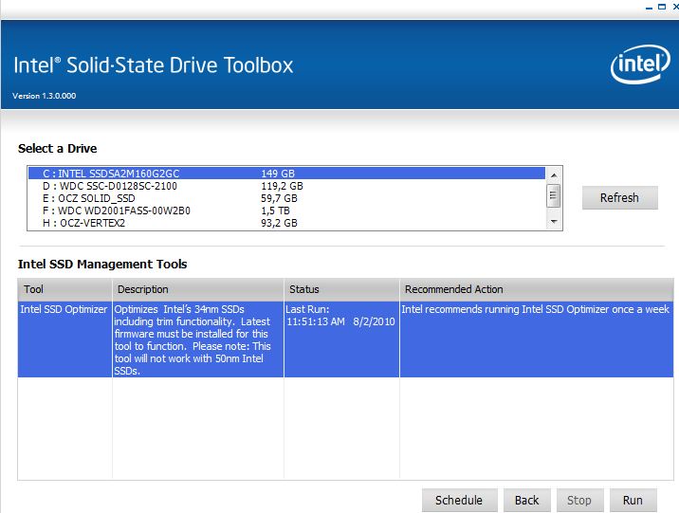Click drive list scroll up arrow
The height and width of the screenshot is (513, 679).
(554, 174)
